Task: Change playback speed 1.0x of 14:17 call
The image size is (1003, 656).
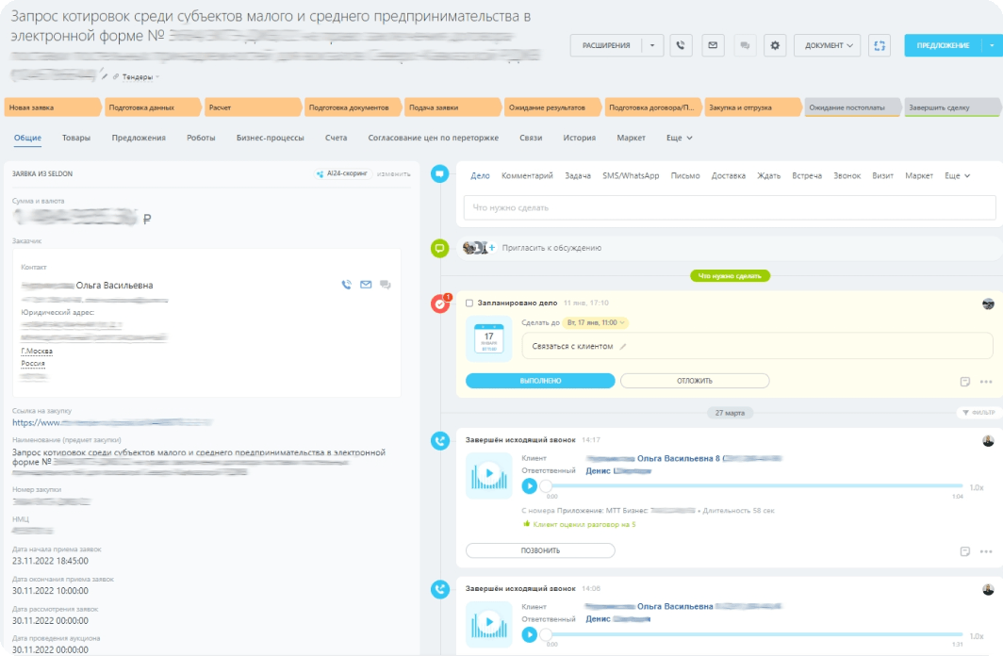Action: pos(977,487)
